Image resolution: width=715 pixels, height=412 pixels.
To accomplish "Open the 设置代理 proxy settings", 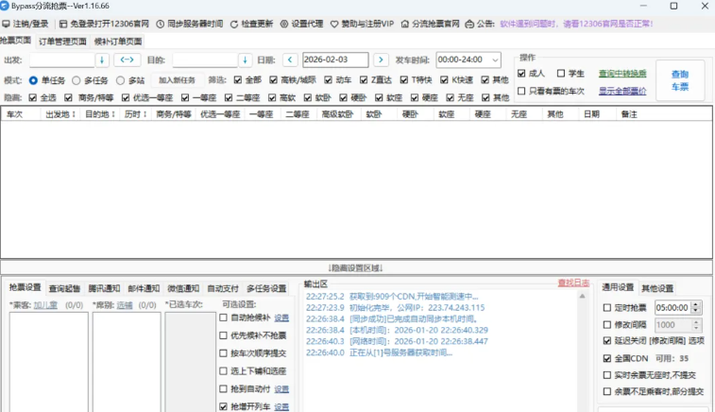I will coord(284,24).
